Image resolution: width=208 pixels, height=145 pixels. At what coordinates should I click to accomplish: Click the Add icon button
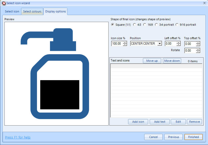click(138, 122)
